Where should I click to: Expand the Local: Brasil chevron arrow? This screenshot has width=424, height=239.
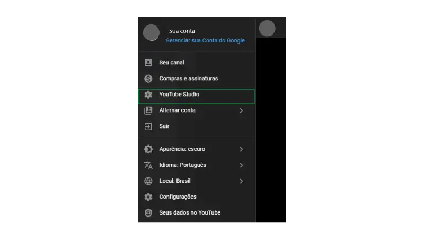pos(241,181)
